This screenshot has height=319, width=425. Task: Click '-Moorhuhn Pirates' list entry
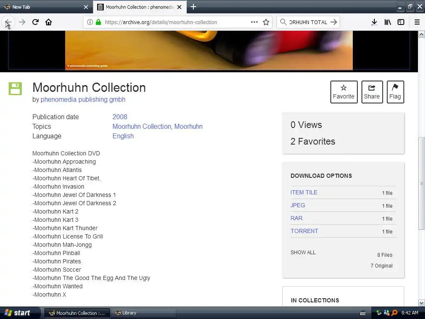pyautogui.click(x=56, y=262)
